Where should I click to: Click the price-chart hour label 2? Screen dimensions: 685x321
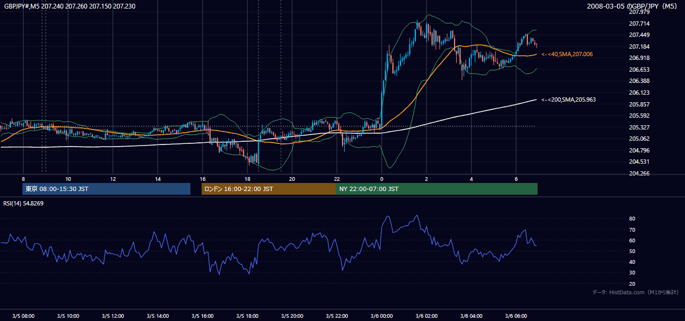click(426, 179)
